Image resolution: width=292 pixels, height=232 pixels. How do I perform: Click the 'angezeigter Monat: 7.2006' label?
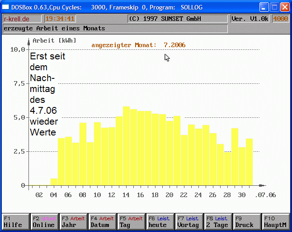click(x=138, y=45)
